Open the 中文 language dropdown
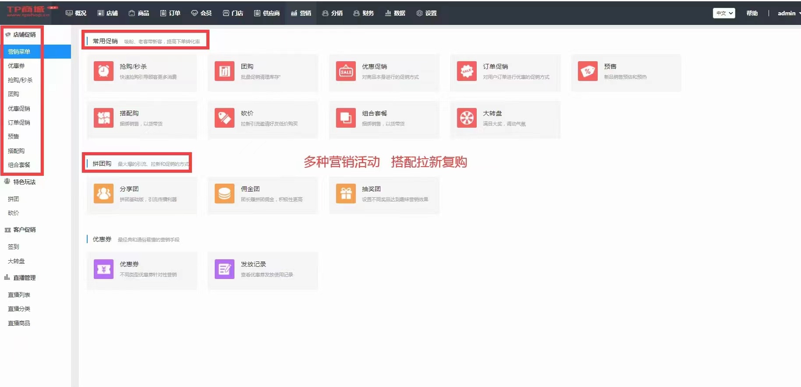 point(723,13)
